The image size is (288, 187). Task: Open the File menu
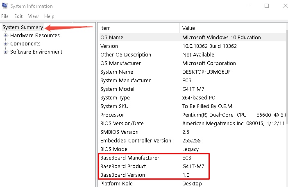5,16
